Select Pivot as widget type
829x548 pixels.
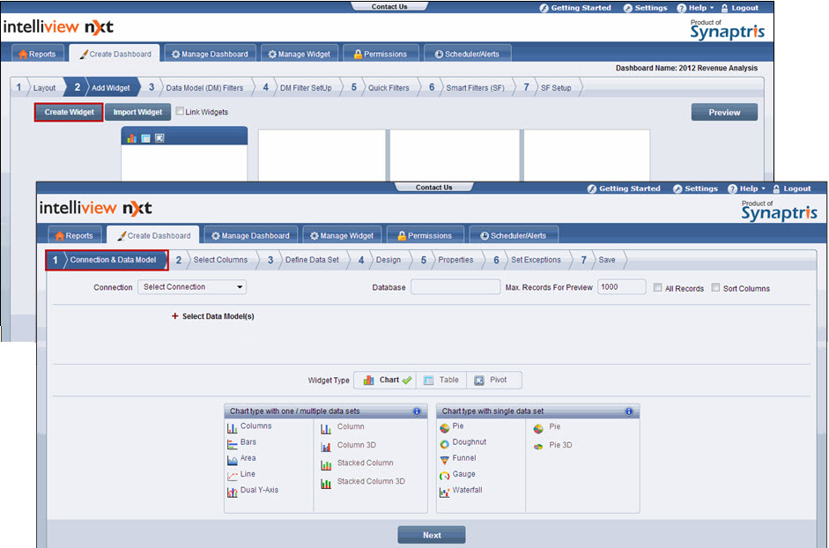[x=494, y=381]
